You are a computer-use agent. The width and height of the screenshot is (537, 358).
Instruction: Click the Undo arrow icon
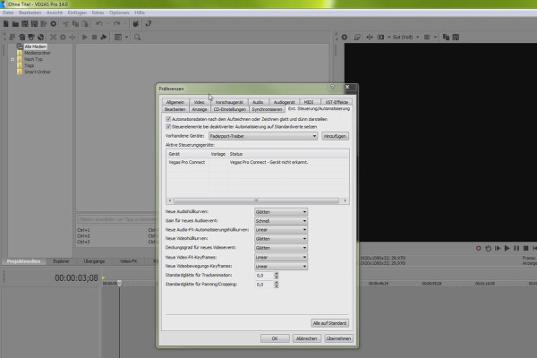(x=99, y=23)
